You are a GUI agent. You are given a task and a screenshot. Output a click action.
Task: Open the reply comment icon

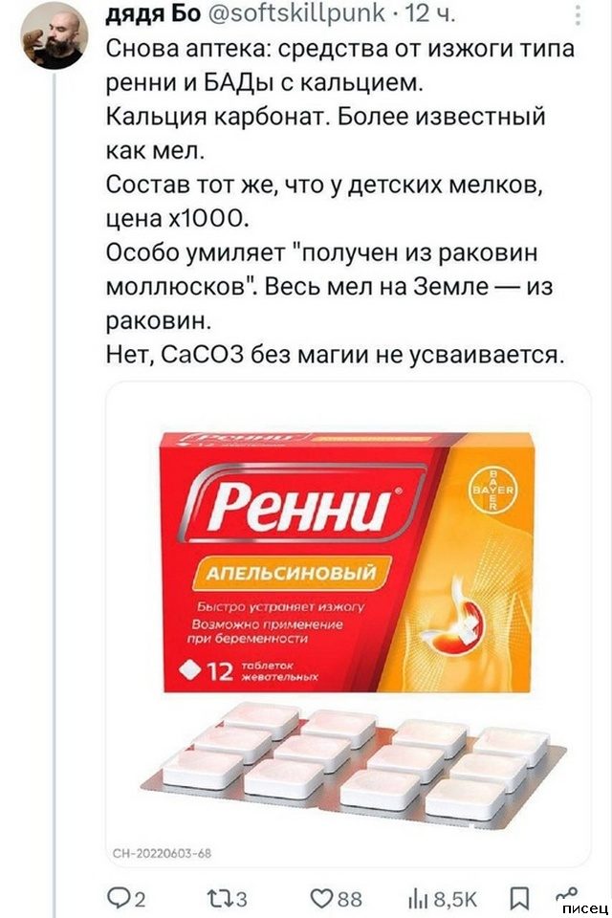point(119,898)
